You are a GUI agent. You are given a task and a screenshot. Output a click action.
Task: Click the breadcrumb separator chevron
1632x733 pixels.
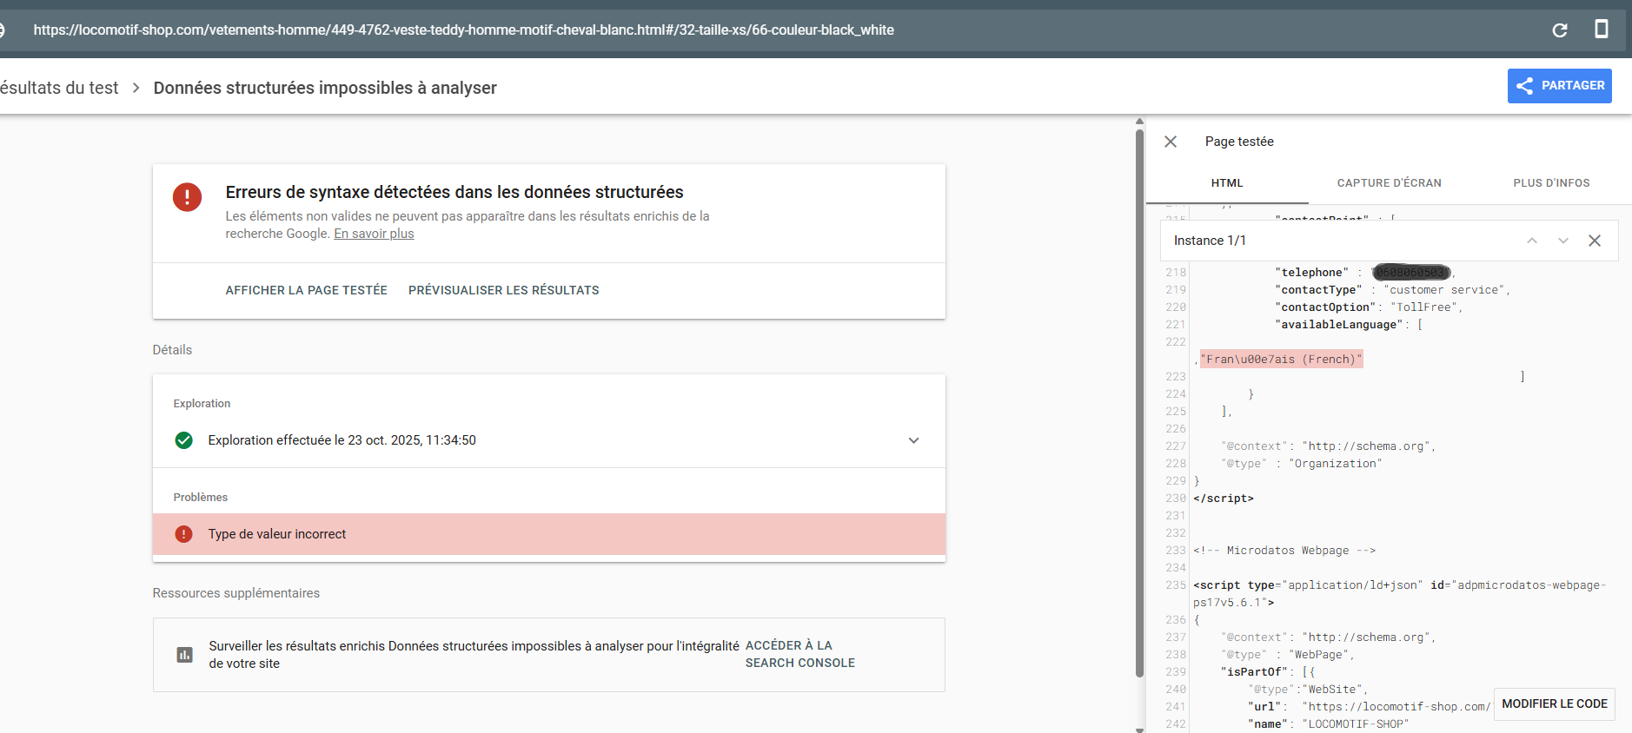[x=136, y=88]
